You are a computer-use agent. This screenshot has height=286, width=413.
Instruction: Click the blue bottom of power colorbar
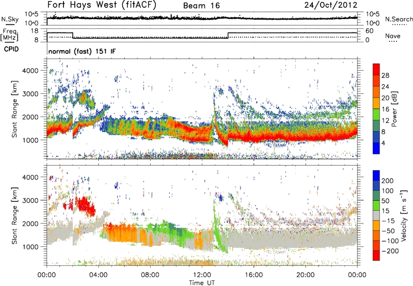(376, 148)
